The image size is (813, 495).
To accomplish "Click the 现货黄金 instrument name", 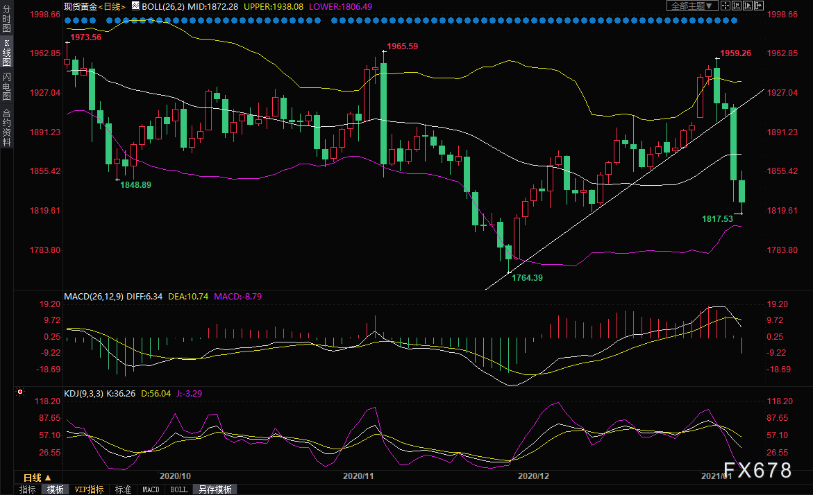I will click(81, 7).
